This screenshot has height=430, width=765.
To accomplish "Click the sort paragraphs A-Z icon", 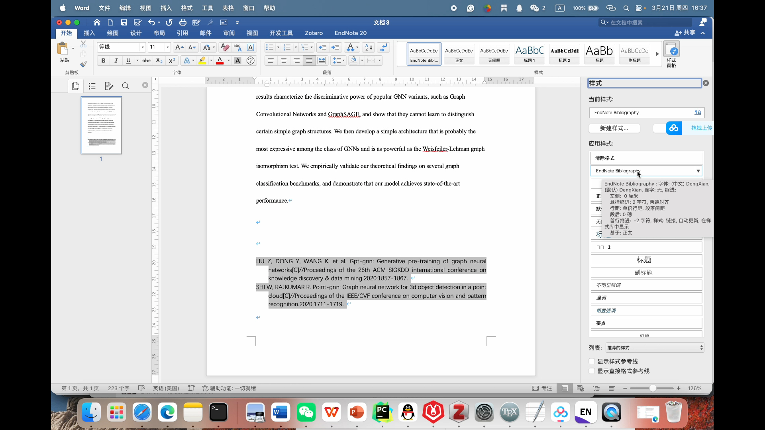I will (x=369, y=47).
